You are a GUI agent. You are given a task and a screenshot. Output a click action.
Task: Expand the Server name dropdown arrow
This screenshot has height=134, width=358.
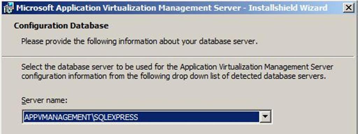[x=265, y=117]
